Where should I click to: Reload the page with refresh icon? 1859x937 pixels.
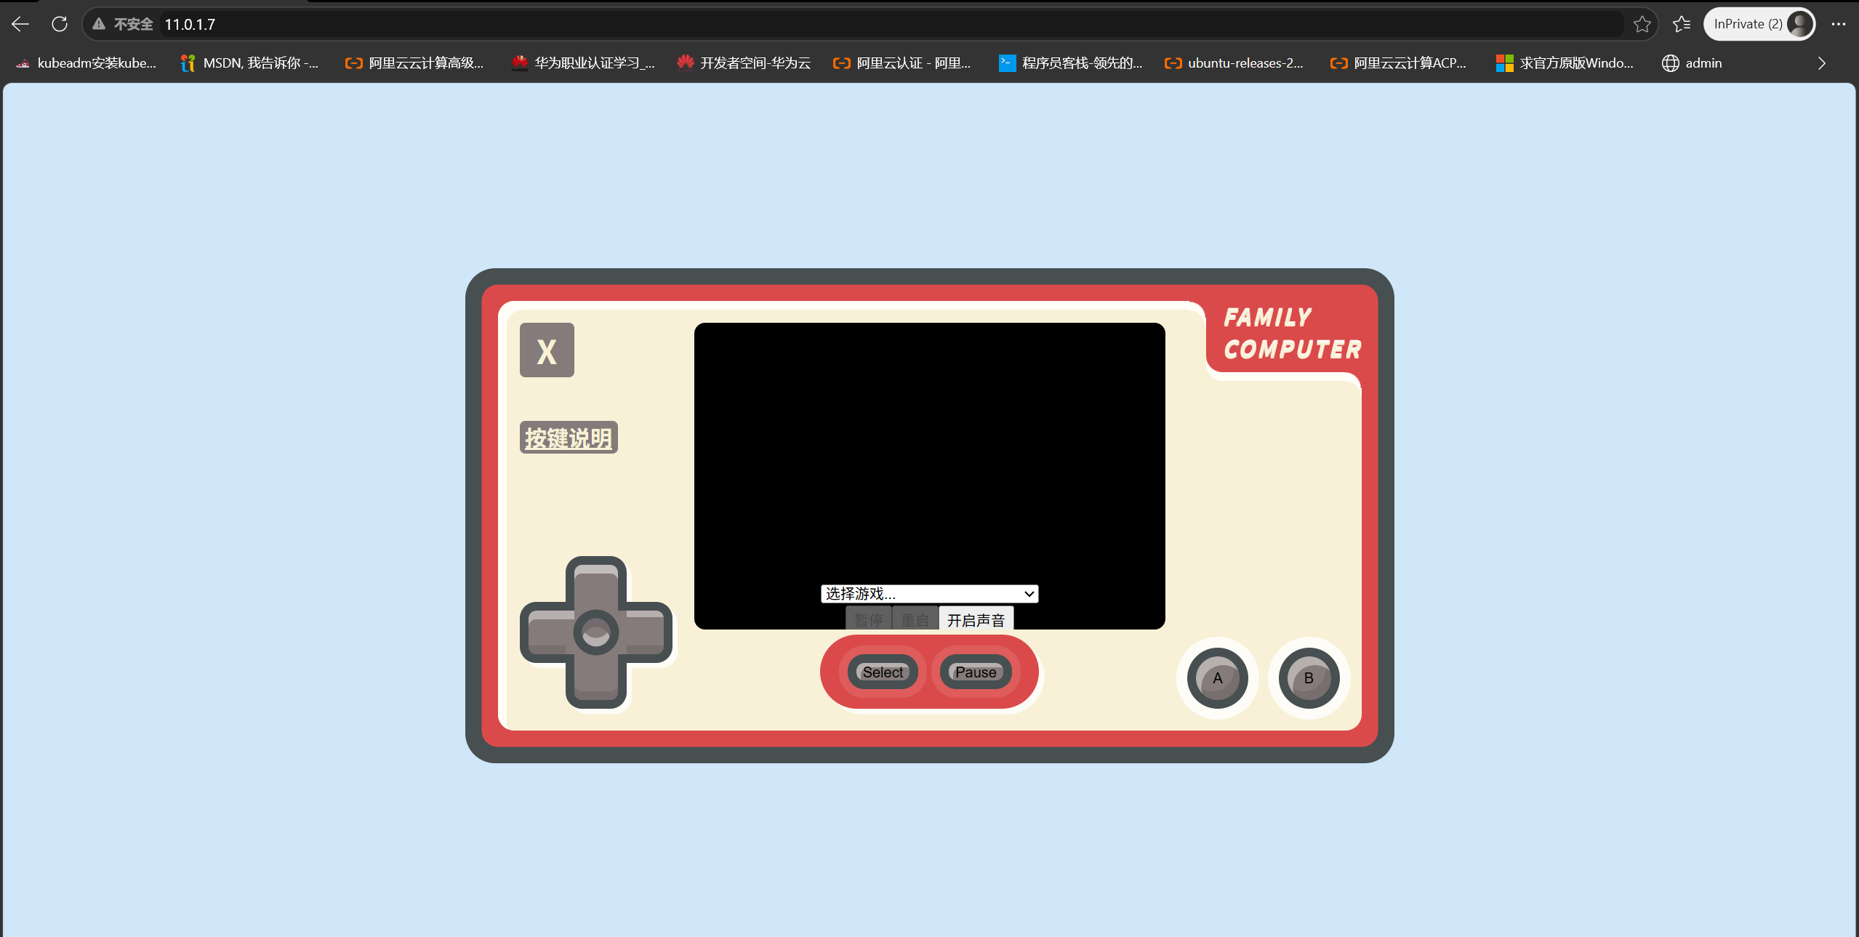coord(60,24)
